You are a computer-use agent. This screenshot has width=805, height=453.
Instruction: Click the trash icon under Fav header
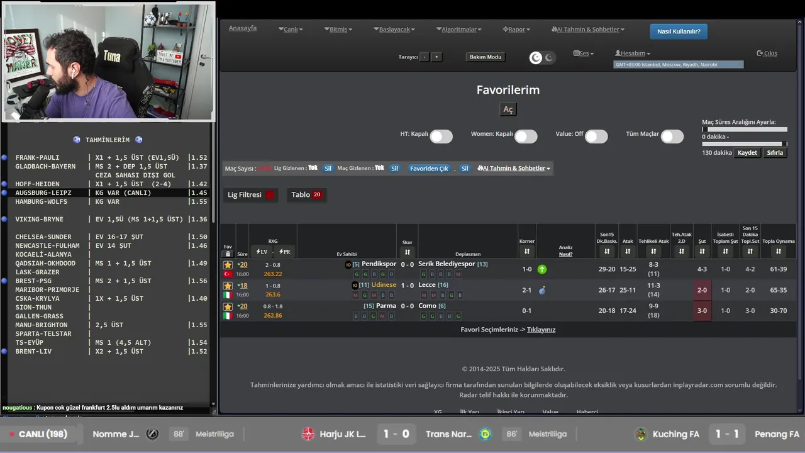[228, 254]
